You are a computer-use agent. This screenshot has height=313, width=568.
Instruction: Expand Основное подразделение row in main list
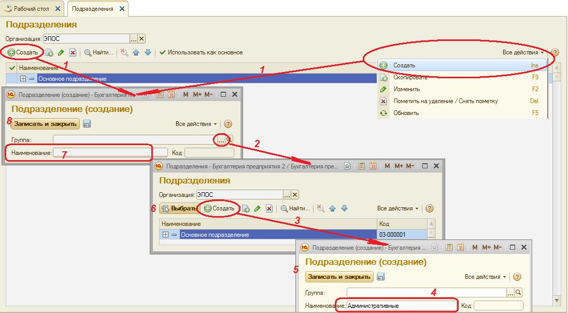(x=23, y=79)
